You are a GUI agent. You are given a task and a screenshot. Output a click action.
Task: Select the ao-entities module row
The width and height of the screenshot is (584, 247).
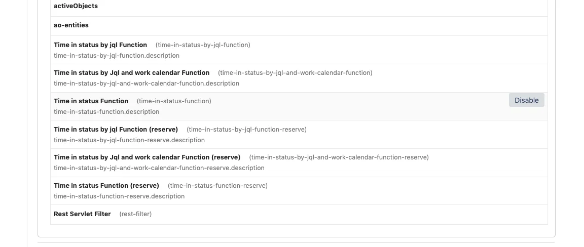coord(299,26)
